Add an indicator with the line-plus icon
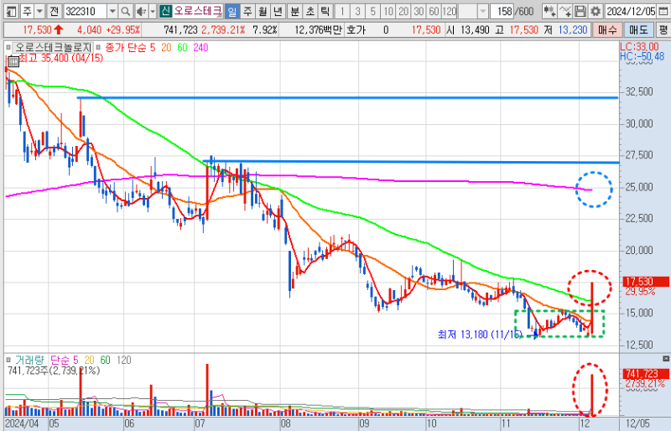This screenshot has width=671, height=431. pyautogui.click(x=565, y=11)
